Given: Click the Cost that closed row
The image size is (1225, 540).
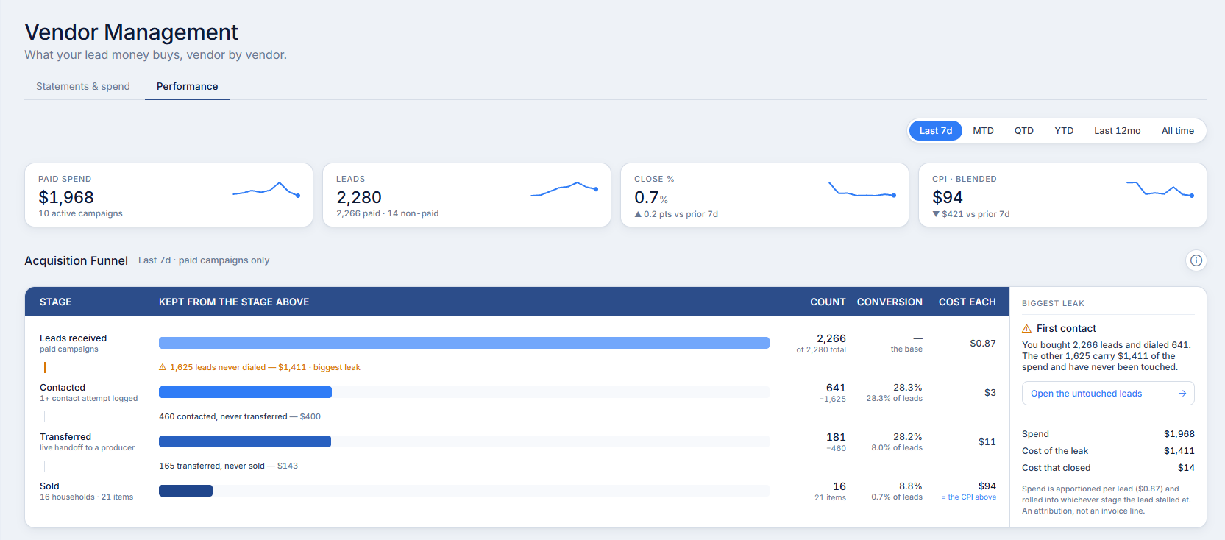Looking at the screenshot, I should [x=1108, y=468].
